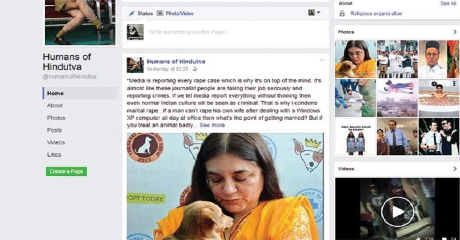Open the Home tab in sidebar

coord(80,93)
